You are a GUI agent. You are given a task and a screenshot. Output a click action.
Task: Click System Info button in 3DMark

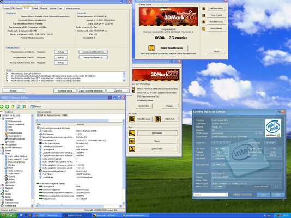(x=144, y=106)
